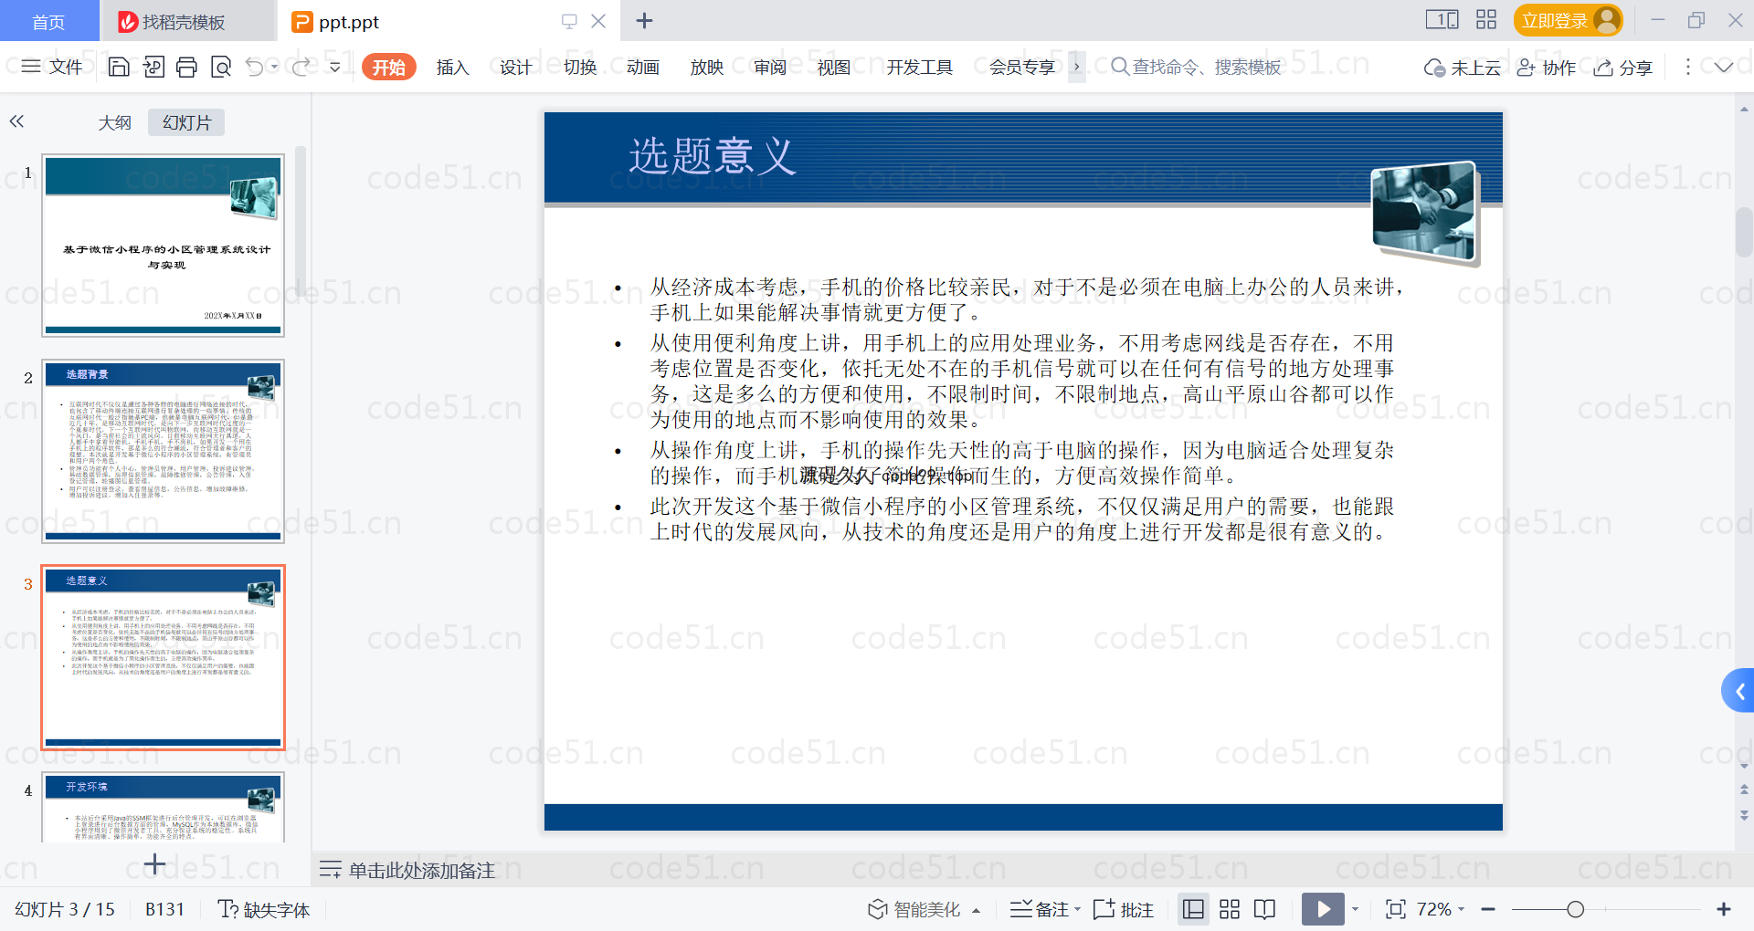Select the 开始 ribbon tab
The height and width of the screenshot is (931, 1754).
coord(389,68)
